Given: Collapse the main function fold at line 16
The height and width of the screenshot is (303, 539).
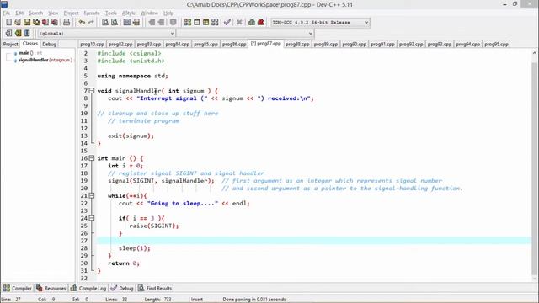Looking at the screenshot, I should coord(92,158).
